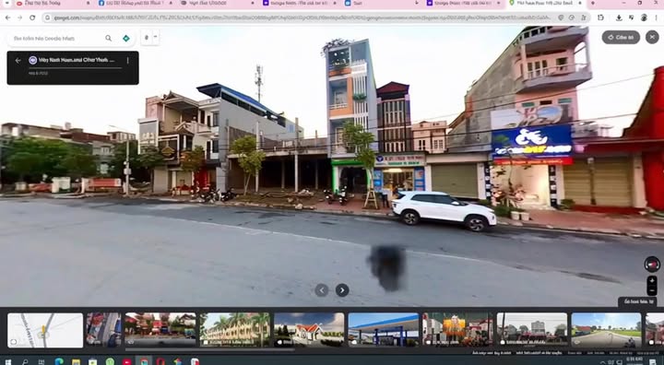Close the active Google Maps tab
The image size is (664, 365).
click(580, 3)
